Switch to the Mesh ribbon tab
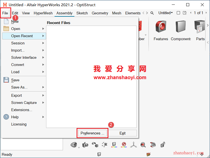The width and height of the screenshot is (210, 158). pyautogui.click(x=117, y=13)
